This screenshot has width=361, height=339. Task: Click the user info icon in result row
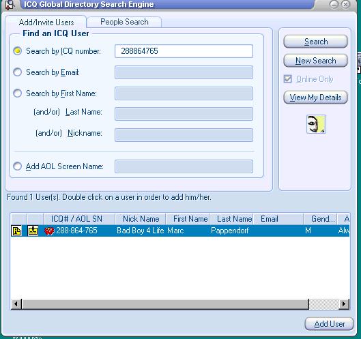point(16,231)
